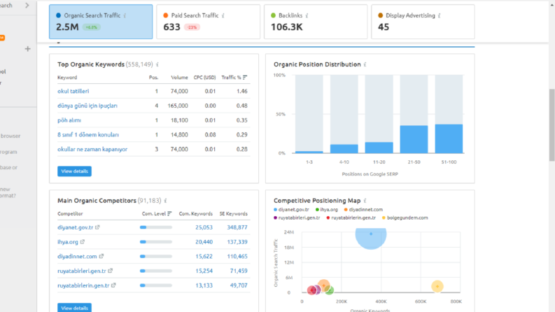Screen dimensions: 555x312
Task: Open keyword pöh alımı
Action: pos(69,120)
